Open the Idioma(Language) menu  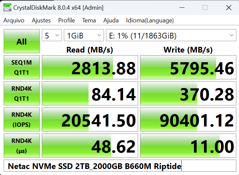coord(150,20)
